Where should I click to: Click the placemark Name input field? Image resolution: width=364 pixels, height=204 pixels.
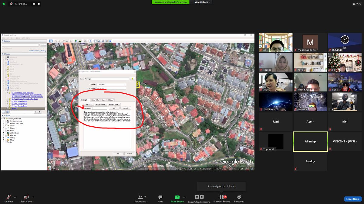coord(107,79)
